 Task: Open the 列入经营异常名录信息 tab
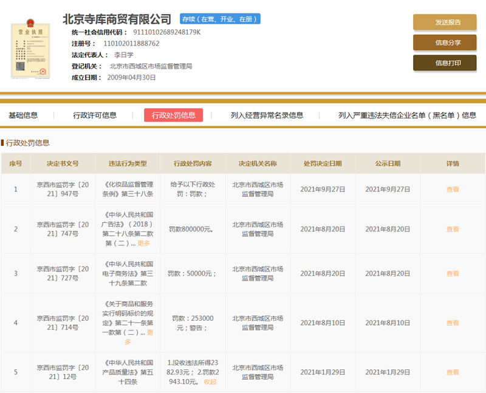(267, 115)
